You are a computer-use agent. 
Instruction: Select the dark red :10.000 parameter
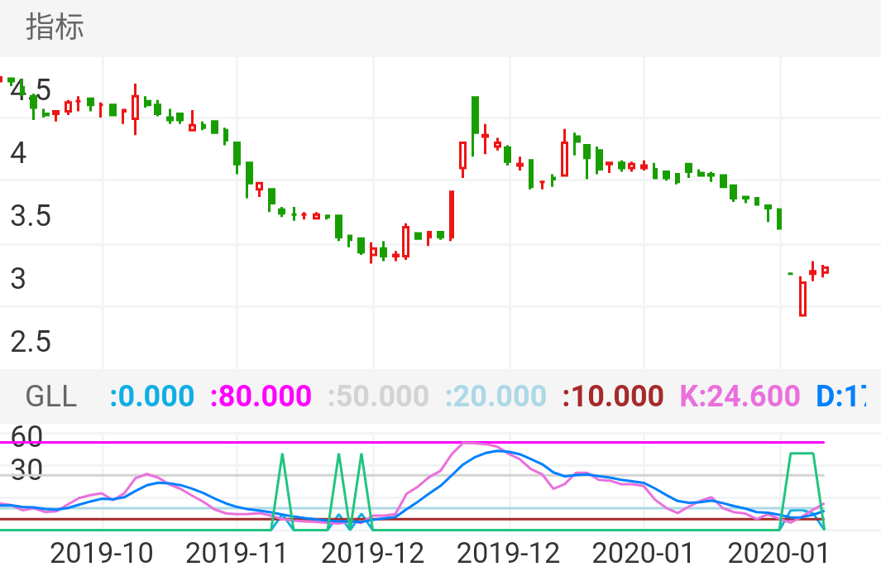(613, 396)
